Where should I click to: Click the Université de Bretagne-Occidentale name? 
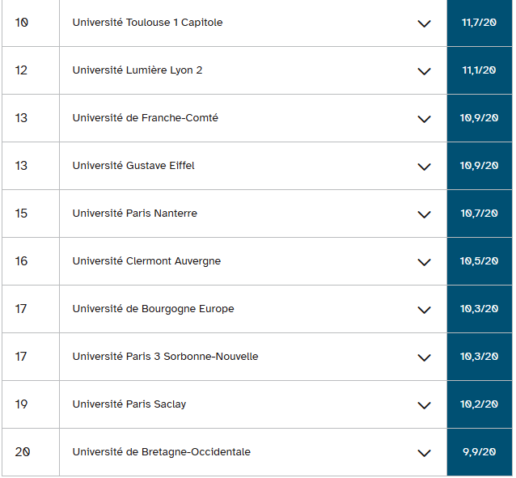(161, 452)
